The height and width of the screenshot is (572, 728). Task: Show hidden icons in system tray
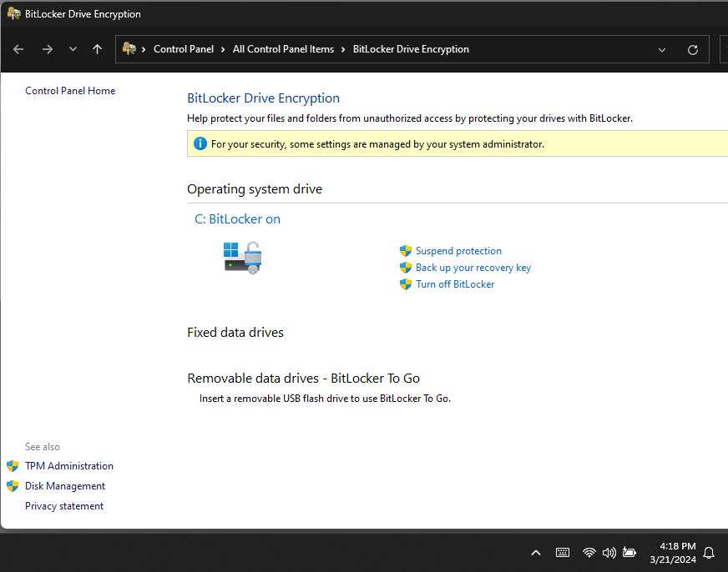(x=536, y=553)
